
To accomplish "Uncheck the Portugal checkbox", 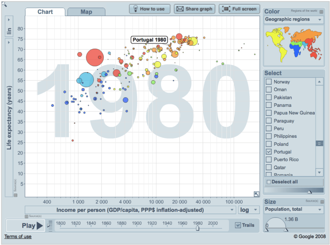I will (269, 152).
